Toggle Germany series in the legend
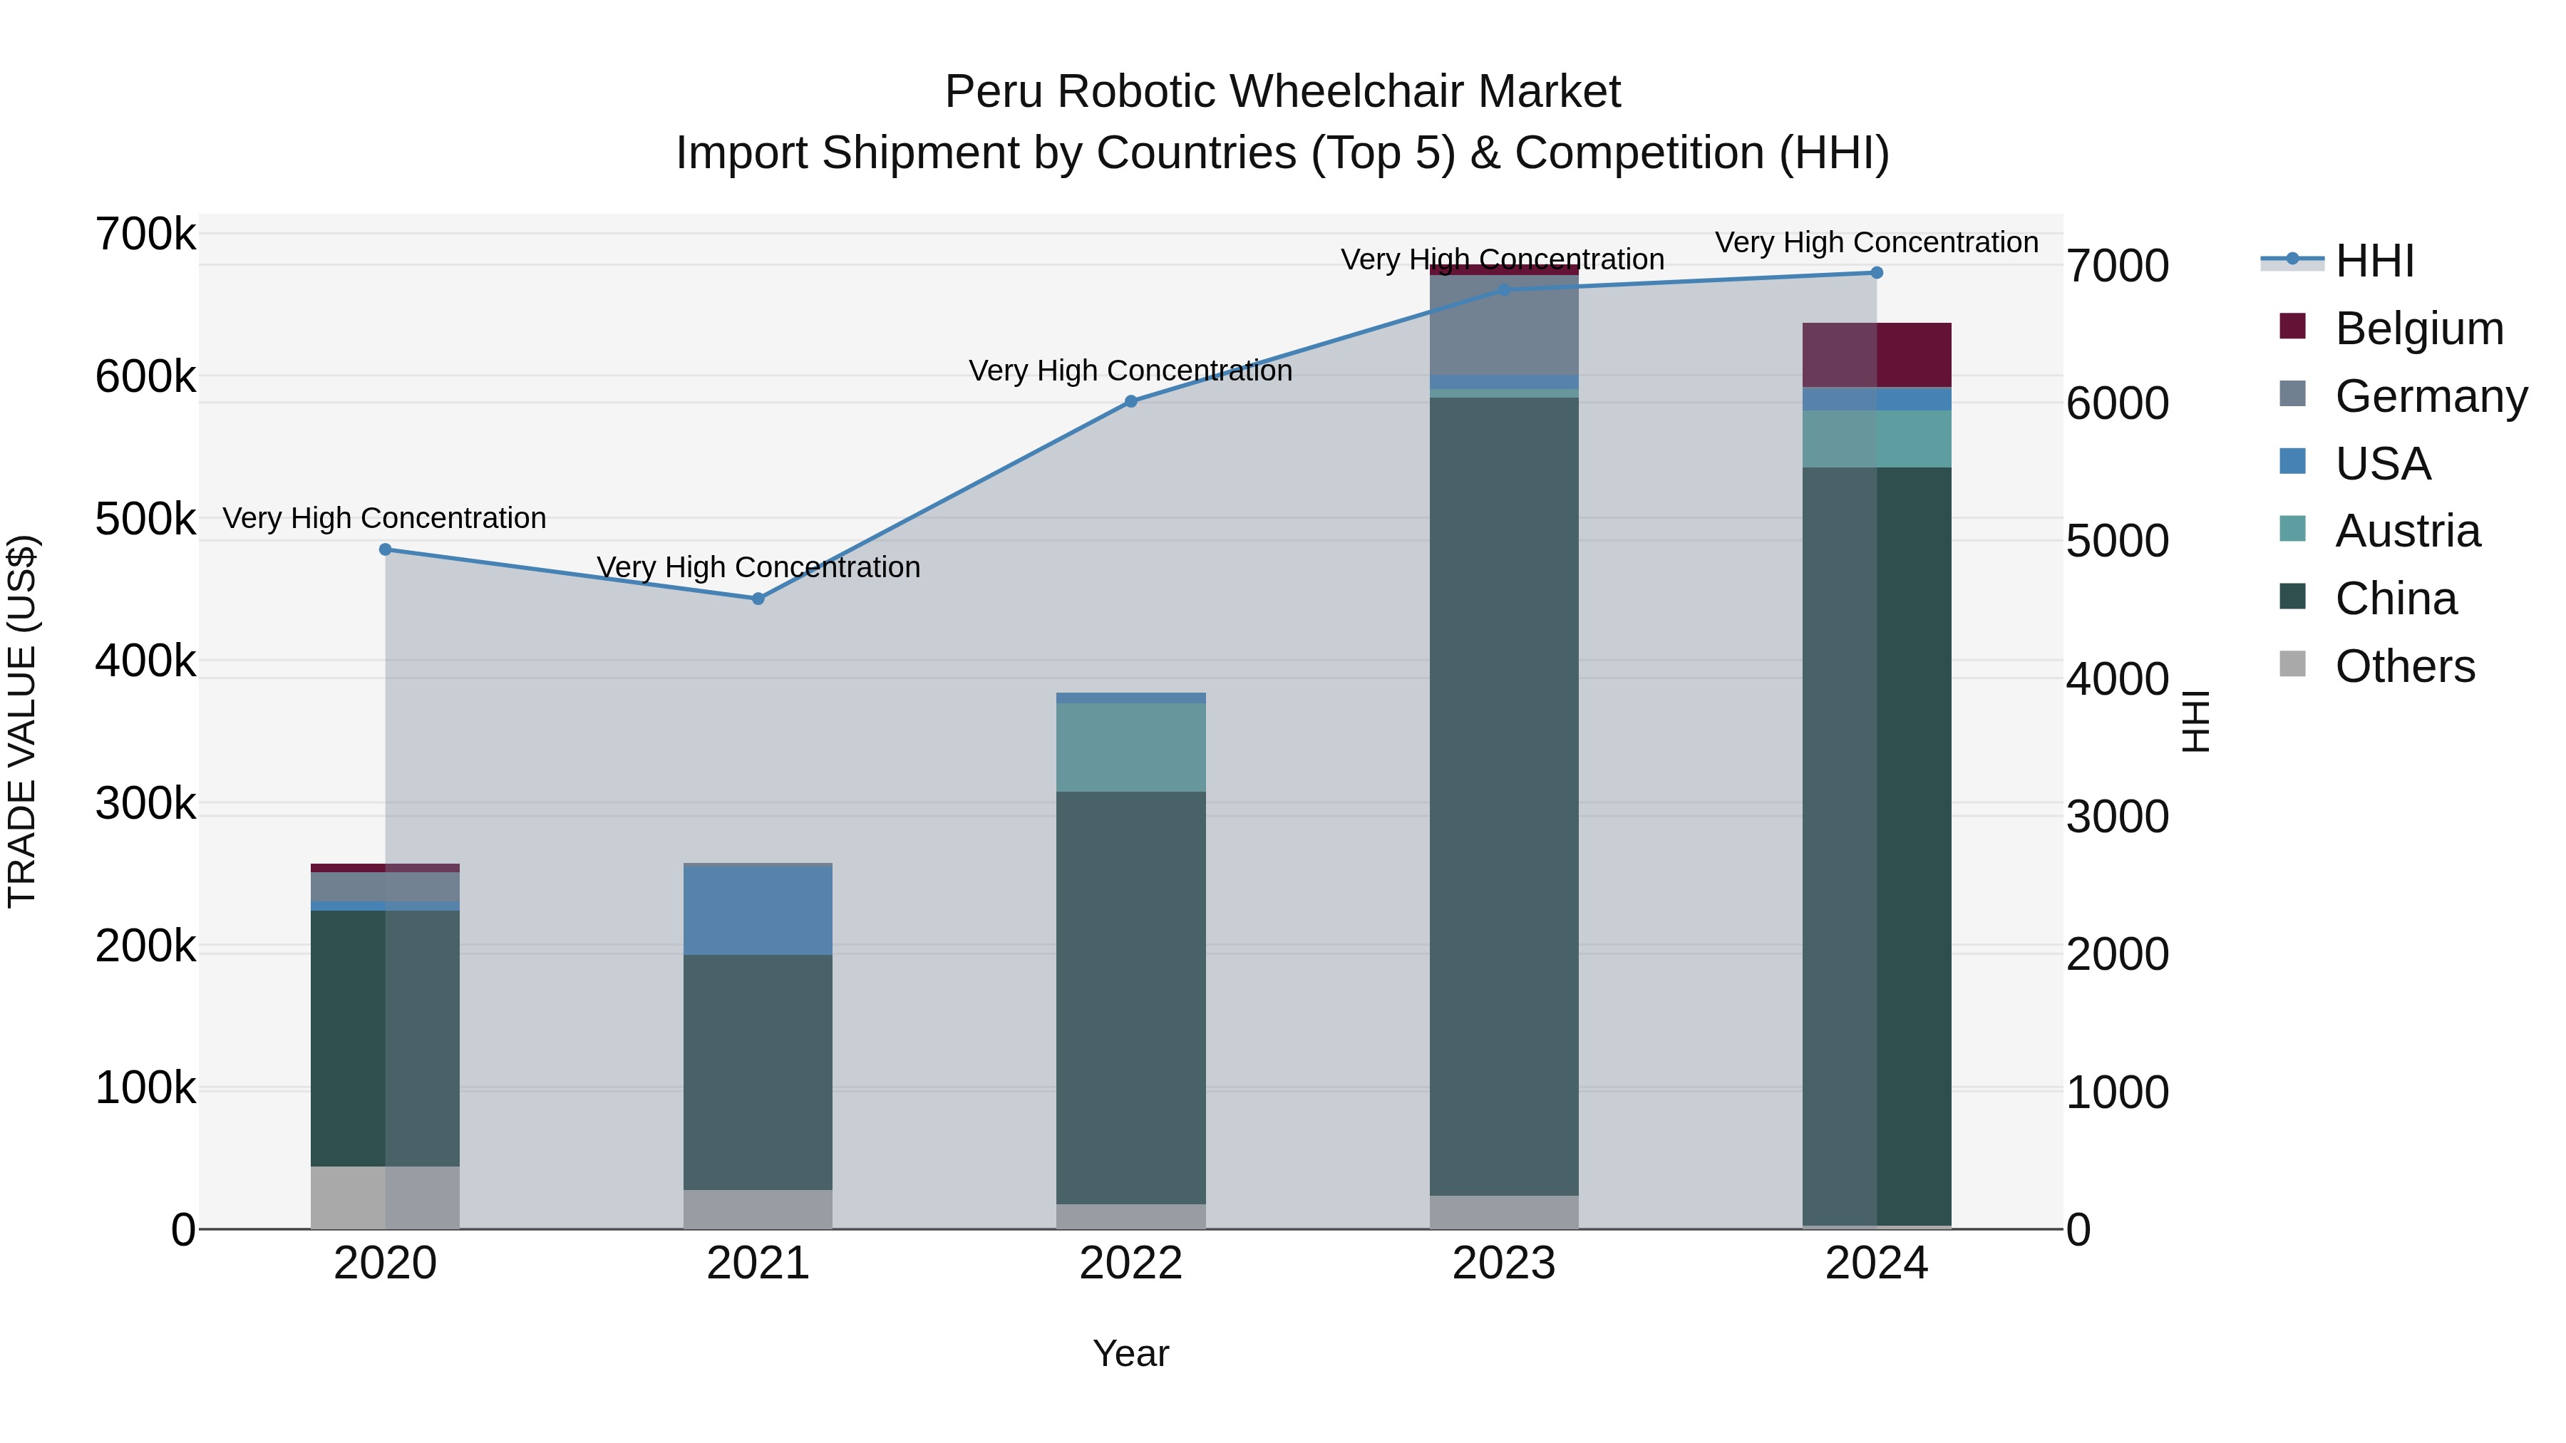The image size is (2566, 1443). click(x=2403, y=396)
